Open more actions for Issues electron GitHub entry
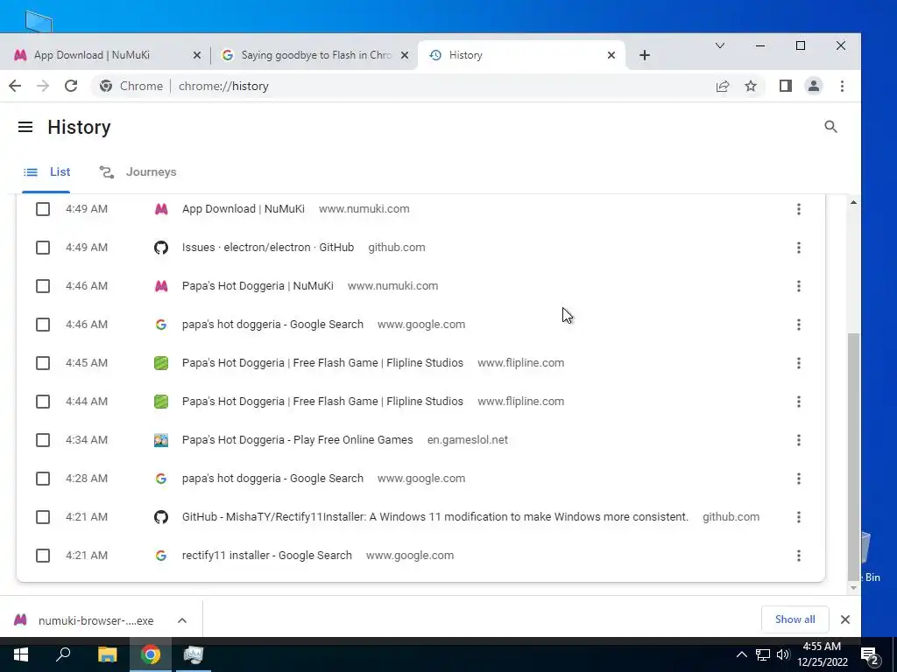The width and height of the screenshot is (897, 672). pyautogui.click(x=799, y=248)
